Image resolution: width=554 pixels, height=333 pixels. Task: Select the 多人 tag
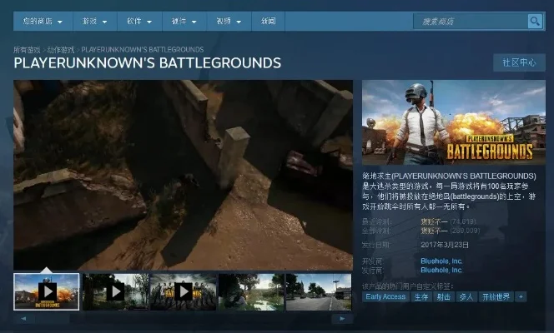click(466, 296)
